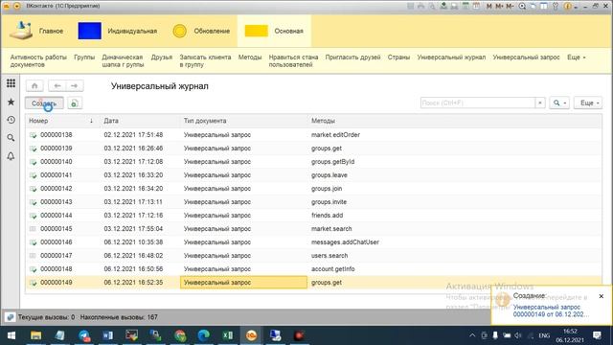Open Динамическая шапка группы
Screen dimensions: 613x345
[x=123, y=60]
